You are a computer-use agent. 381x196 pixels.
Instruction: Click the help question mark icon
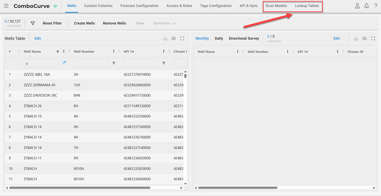[376, 6]
